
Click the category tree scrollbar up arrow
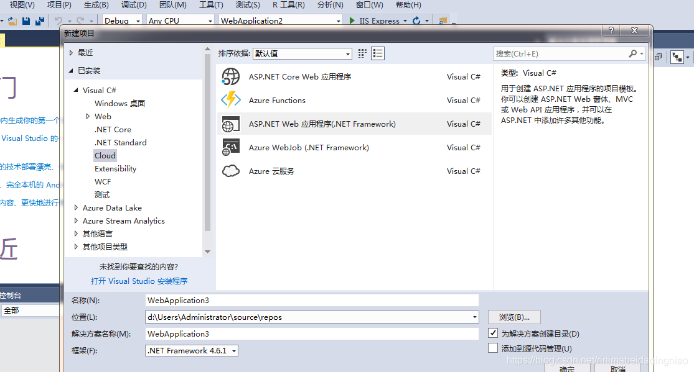tap(207, 49)
